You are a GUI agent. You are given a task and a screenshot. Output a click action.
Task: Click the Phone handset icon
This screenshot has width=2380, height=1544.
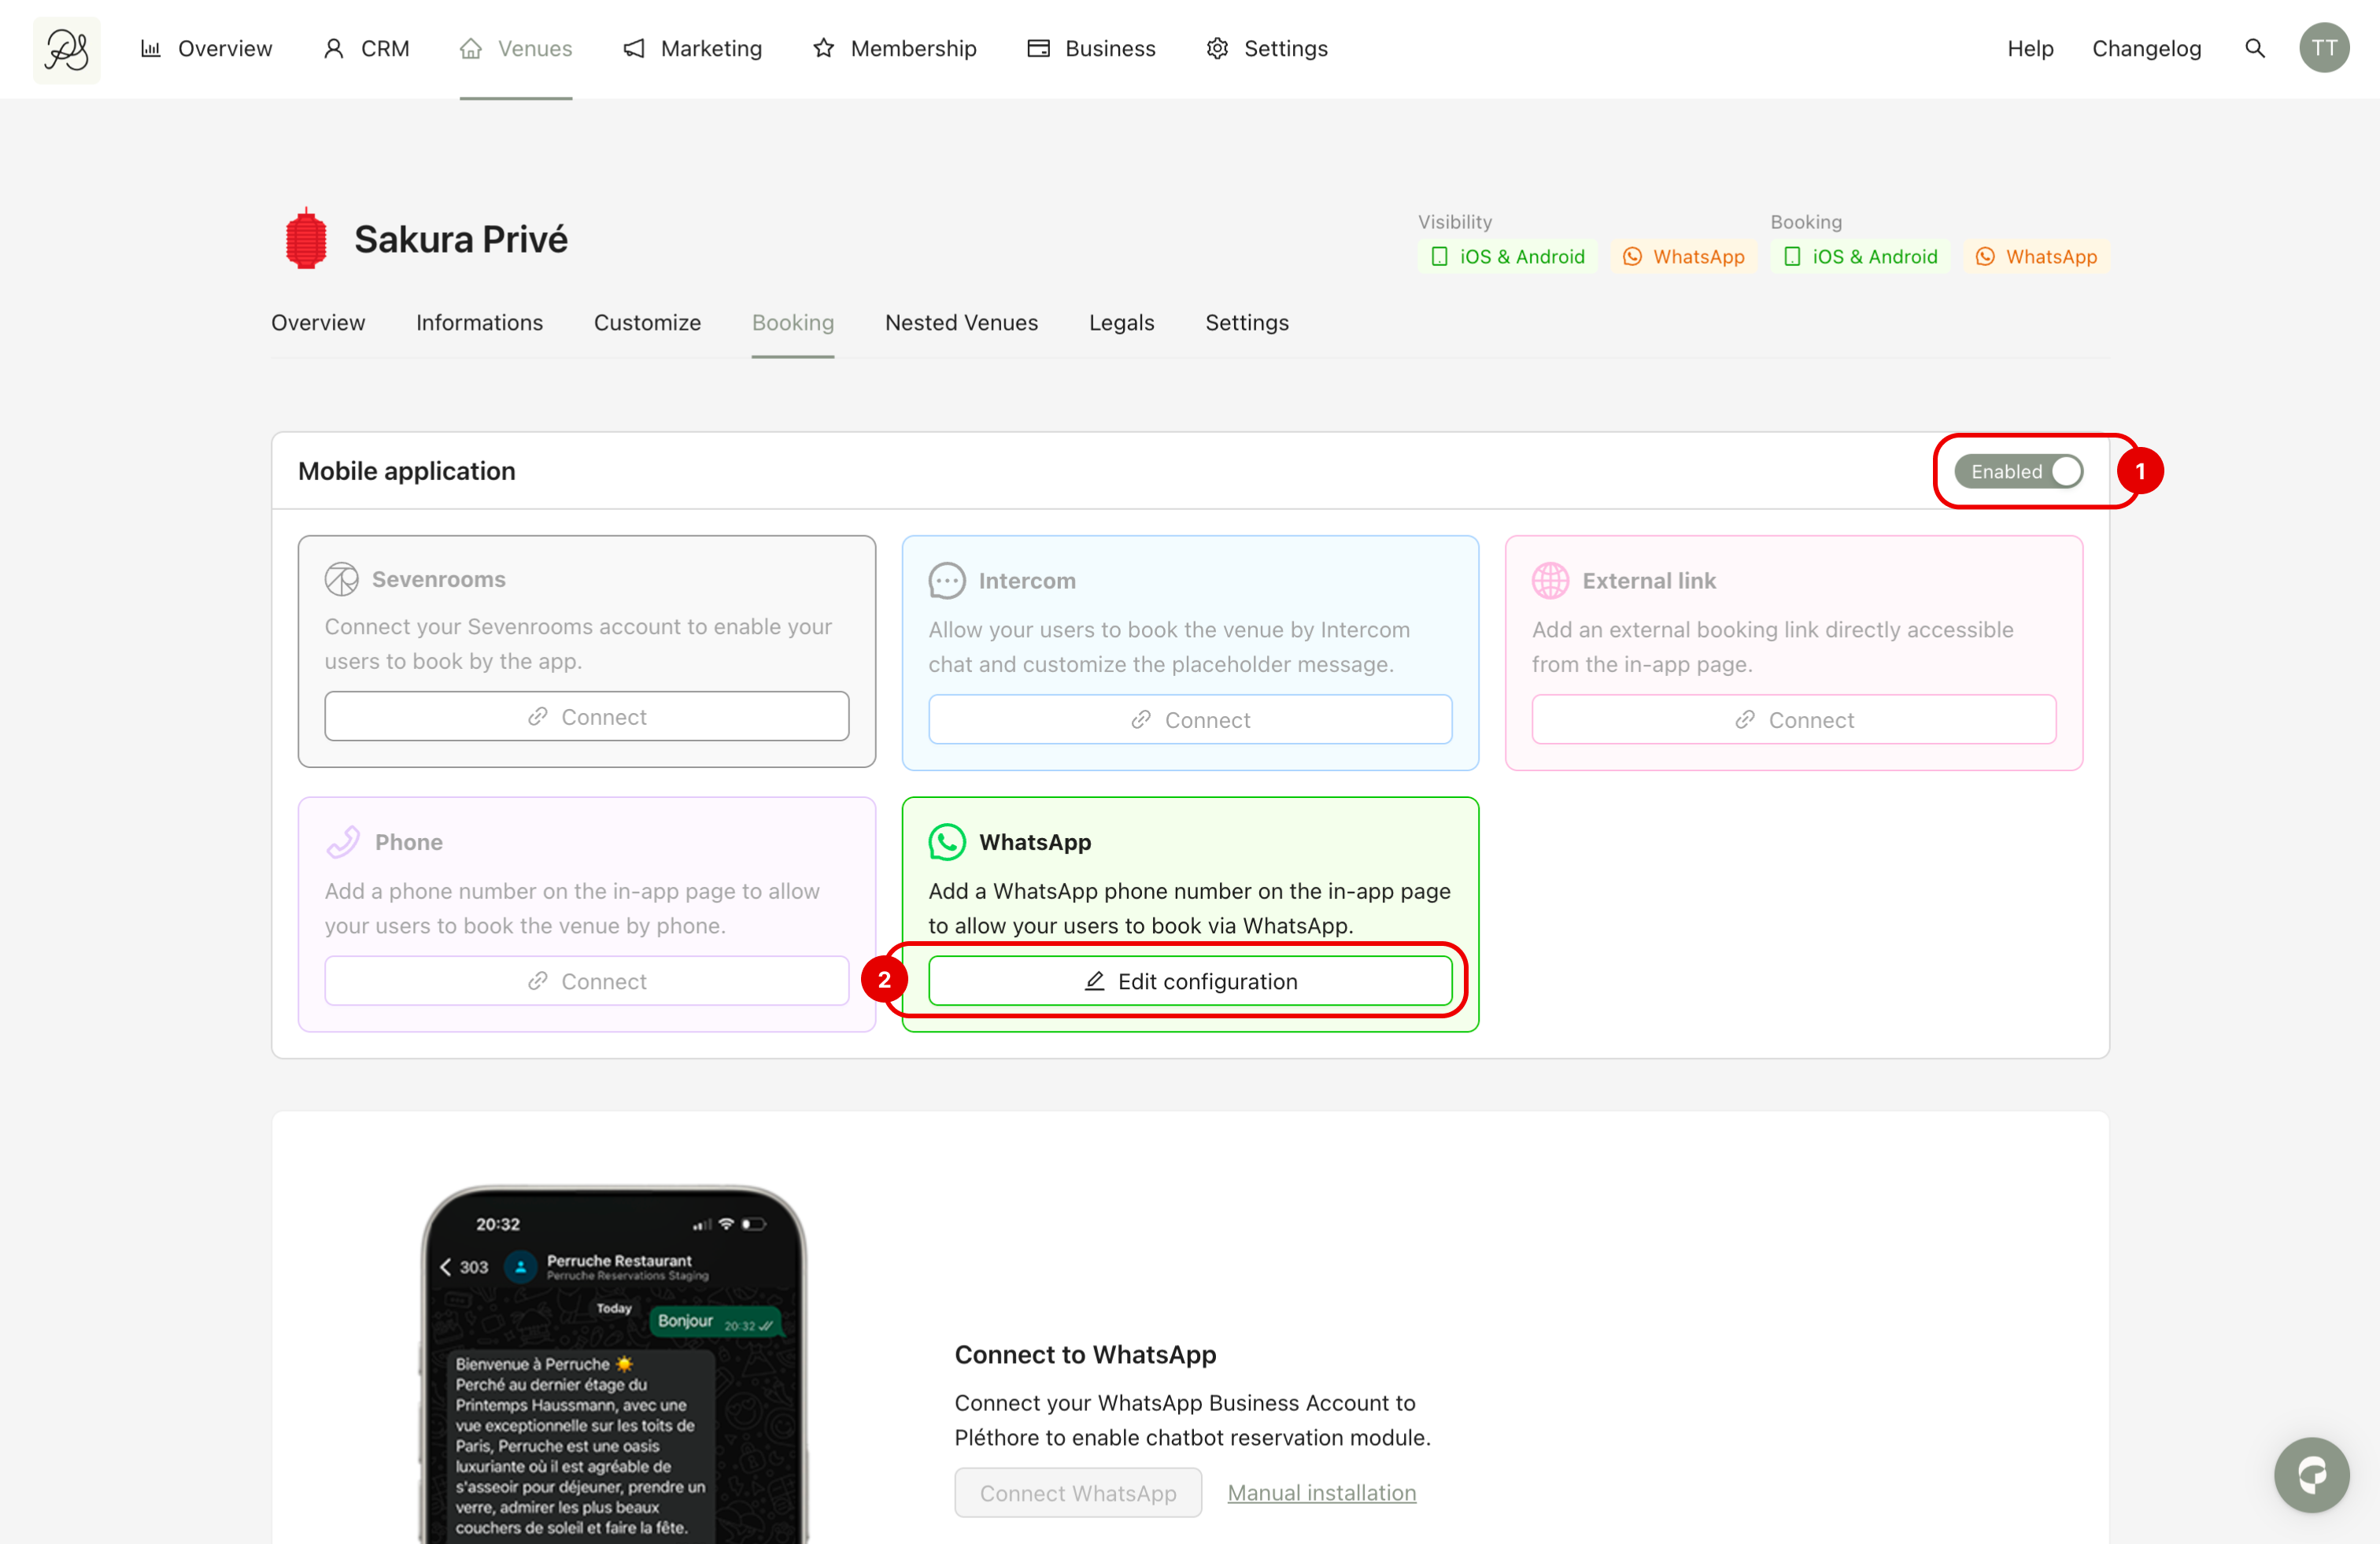[x=342, y=842]
